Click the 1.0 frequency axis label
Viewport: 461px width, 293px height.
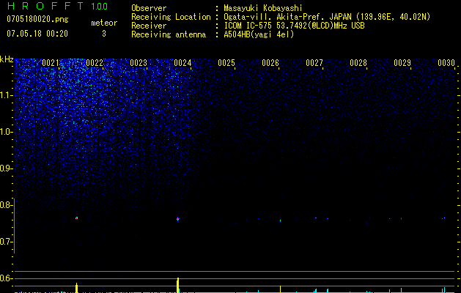[x=7, y=132]
